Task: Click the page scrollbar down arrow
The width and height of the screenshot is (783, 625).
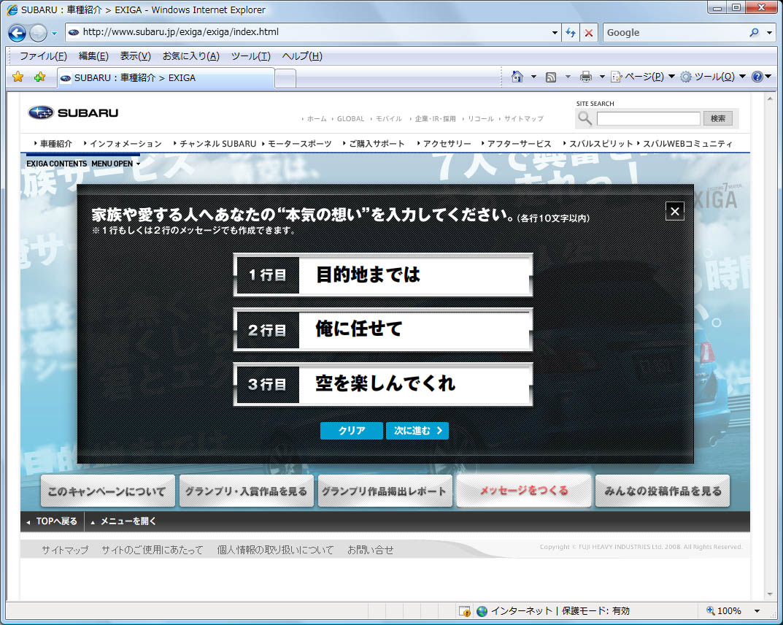Action: (770, 594)
